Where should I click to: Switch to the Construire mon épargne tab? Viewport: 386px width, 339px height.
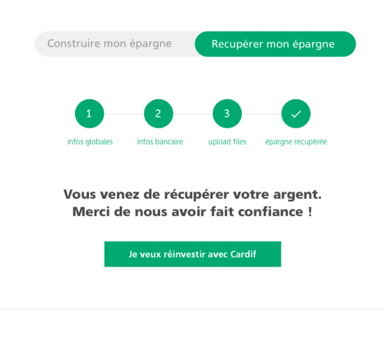pyautogui.click(x=109, y=43)
